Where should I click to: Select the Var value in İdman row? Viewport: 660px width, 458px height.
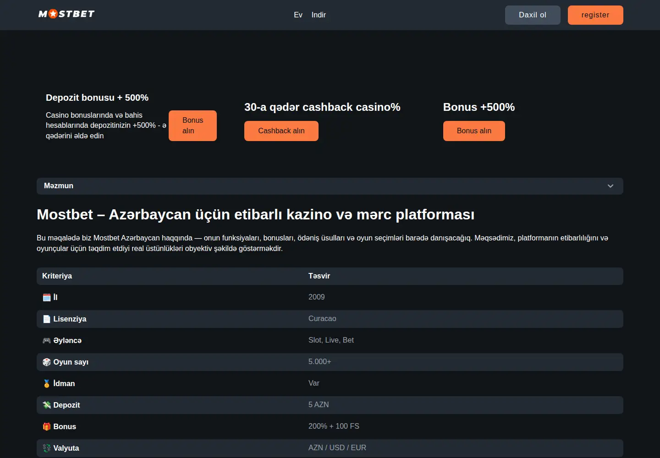tap(313, 383)
